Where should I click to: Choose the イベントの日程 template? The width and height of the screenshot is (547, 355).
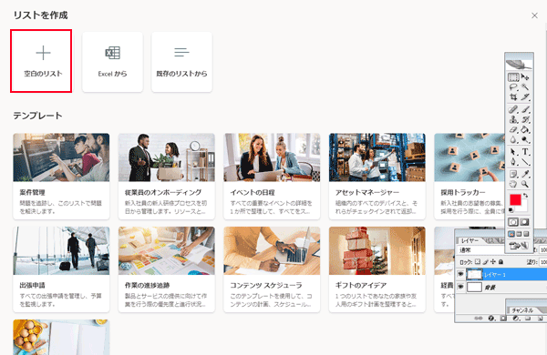[272, 176]
